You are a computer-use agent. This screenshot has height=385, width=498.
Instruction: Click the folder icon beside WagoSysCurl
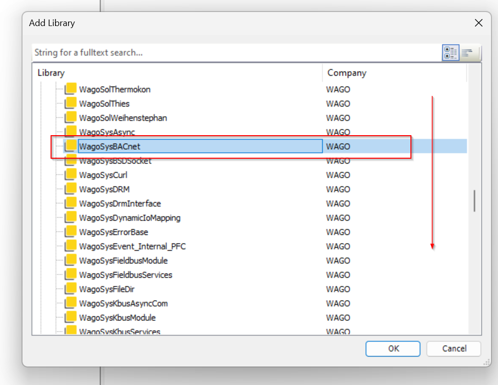click(x=71, y=174)
